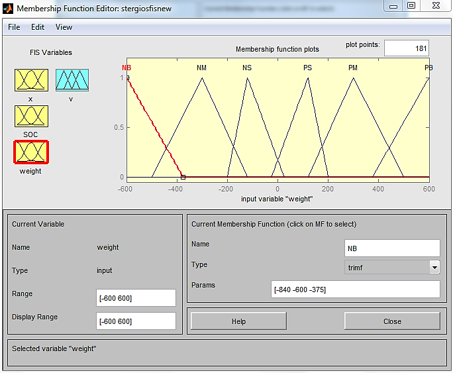Click the Membership function plots title

click(x=277, y=50)
